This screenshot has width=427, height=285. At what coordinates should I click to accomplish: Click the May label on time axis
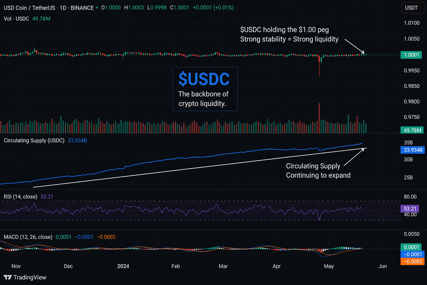pos(329,266)
